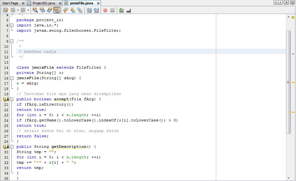Click line number 13 in gutter
This screenshot has height=181, width=296.
pos(6,62)
